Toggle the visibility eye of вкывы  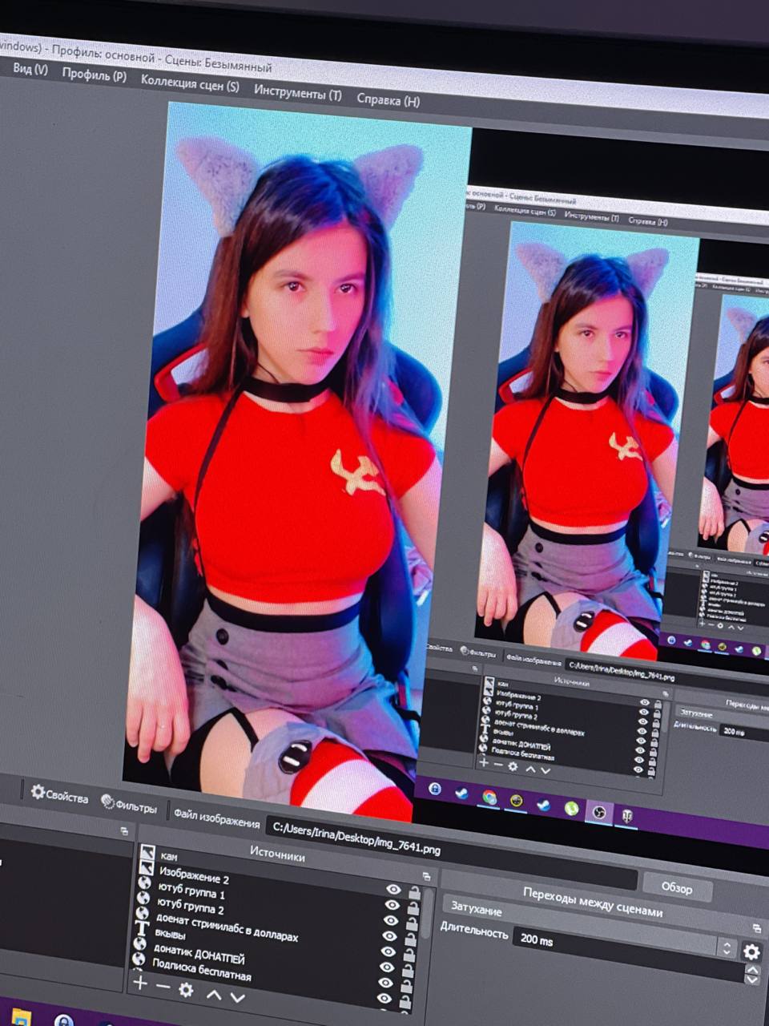388,967
